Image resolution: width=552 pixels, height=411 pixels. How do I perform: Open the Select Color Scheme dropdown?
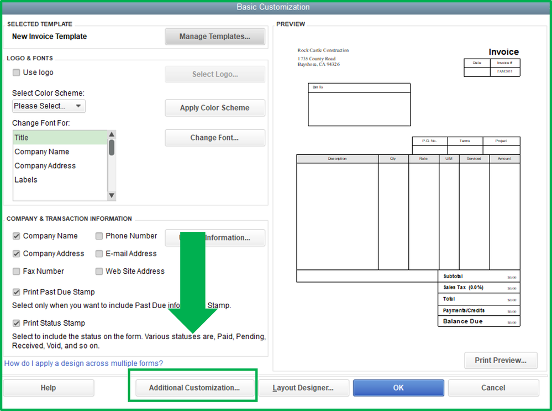(49, 106)
